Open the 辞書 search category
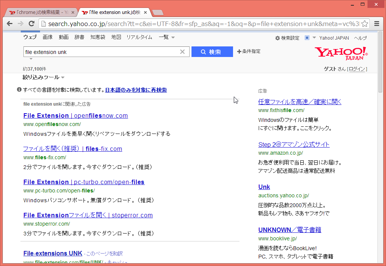Screen dimensions: 386x266 (79, 37)
